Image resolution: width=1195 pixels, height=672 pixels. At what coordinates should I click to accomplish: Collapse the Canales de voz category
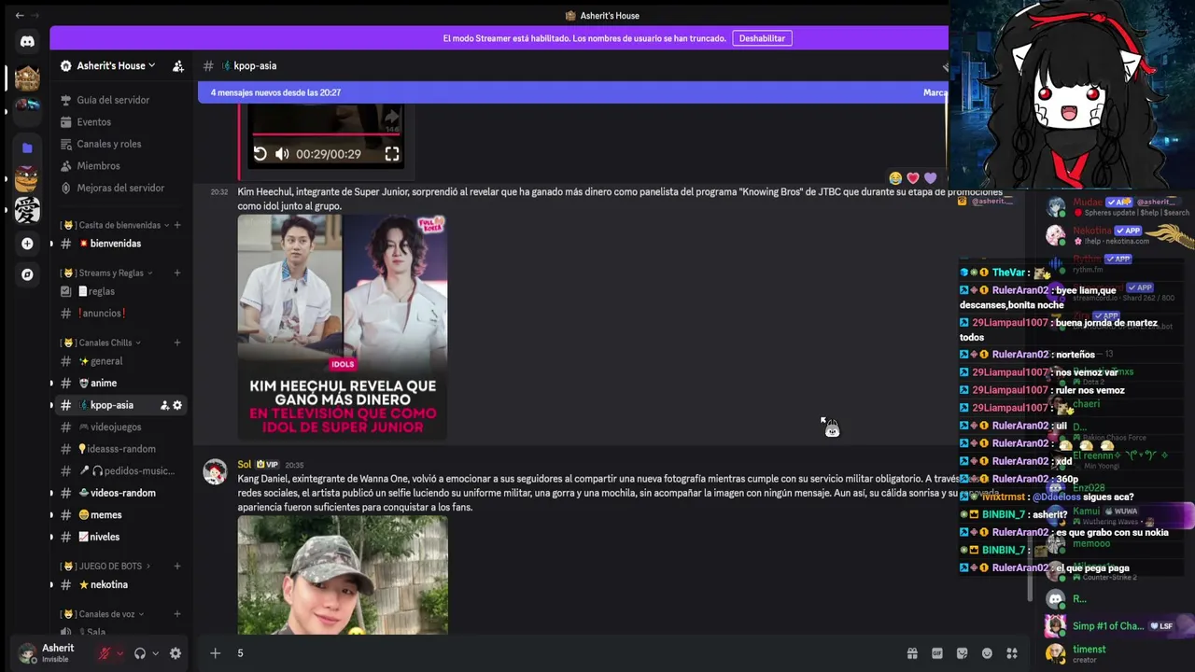point(102,614)
